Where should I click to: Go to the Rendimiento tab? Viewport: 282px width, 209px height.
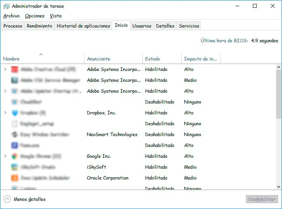pyautogui.click(x=39, y=26)
